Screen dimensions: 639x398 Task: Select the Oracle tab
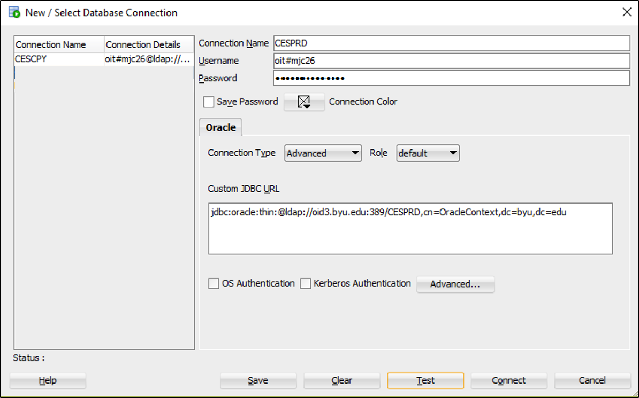tap(220, 127)
